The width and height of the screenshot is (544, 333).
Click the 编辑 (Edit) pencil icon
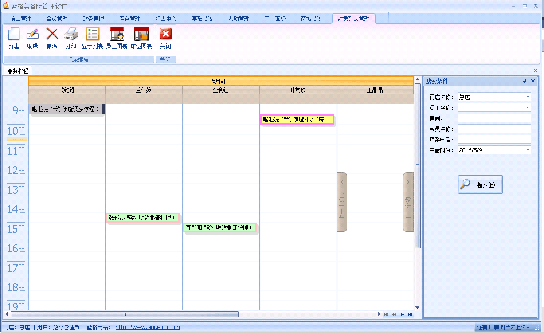(32, 35)
